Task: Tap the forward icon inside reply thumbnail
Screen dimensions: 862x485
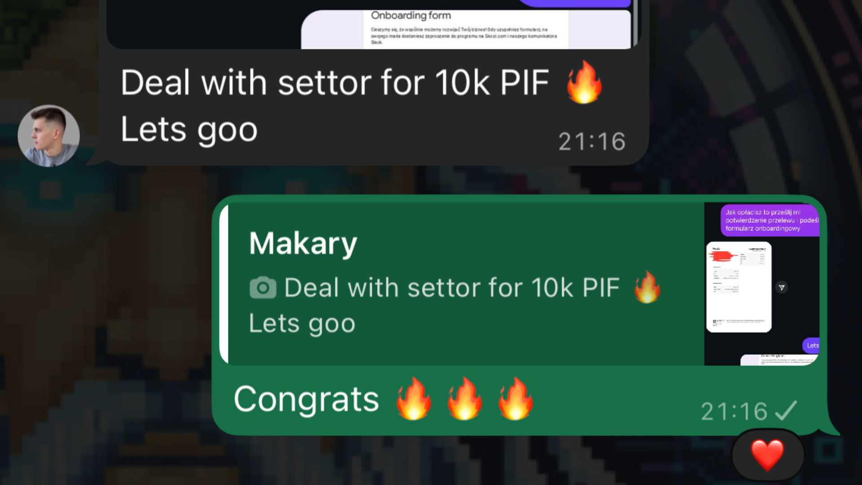Action: pyautogui.click(x=782, y=287)
